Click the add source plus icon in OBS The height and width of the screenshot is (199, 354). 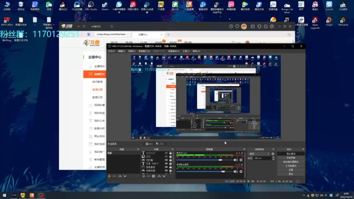(x=143, y=176)
